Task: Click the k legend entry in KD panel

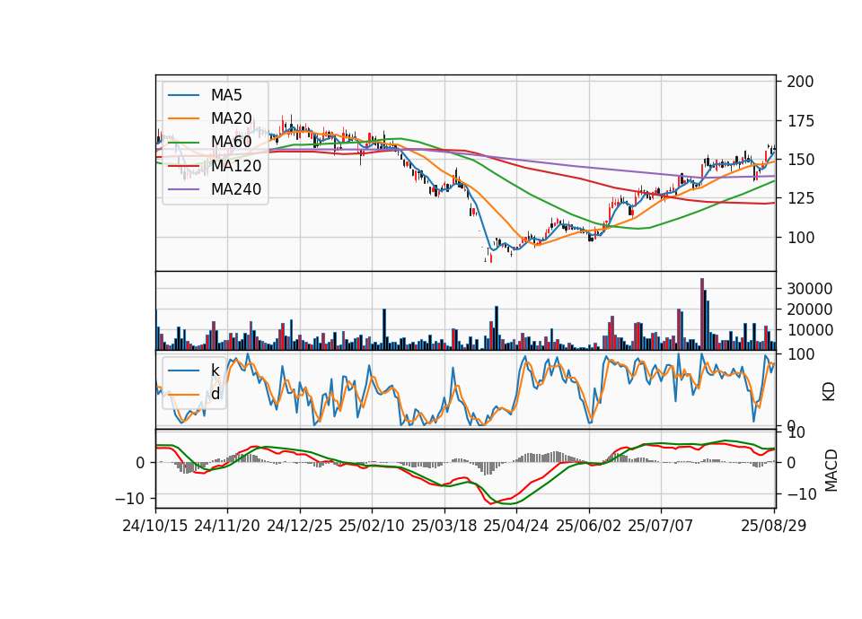Action: tap(215, 371)
